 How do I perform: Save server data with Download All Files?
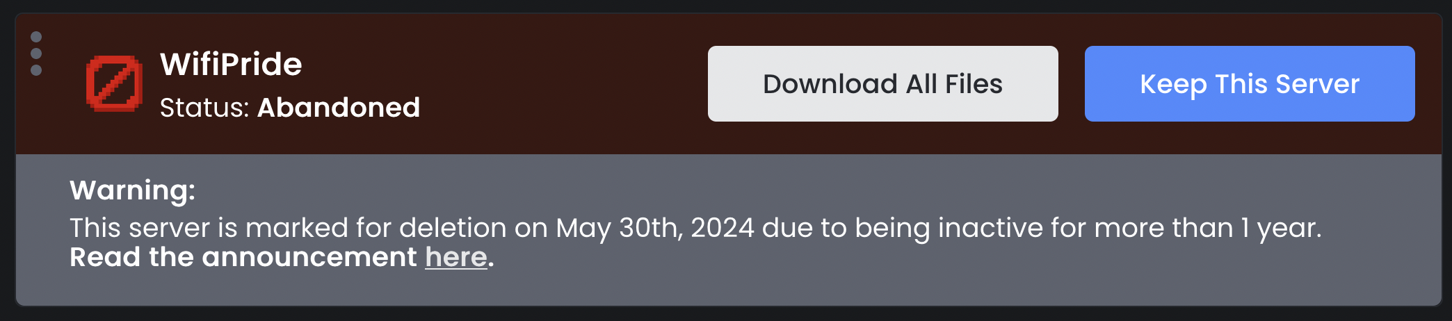coord(882,84)
